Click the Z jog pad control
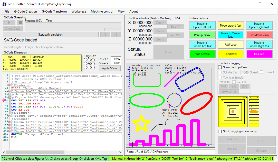This screenshot has width=278, height=162. pyautogui.click(x=254, y=111)
